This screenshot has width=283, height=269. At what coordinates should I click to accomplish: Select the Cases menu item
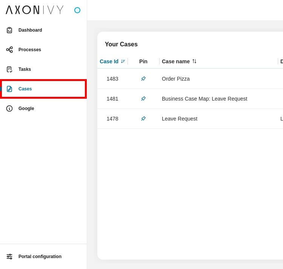click(43, 89)
